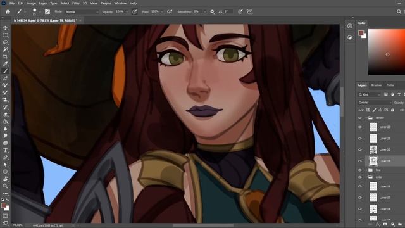Collapse the color layer group
The width and height of the screenshot is (405, 228).
pos(366,177)
